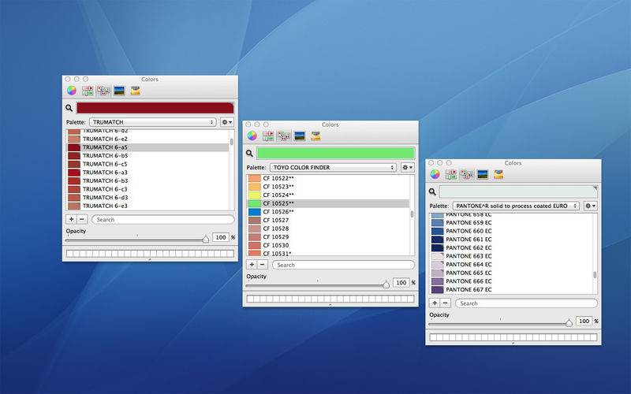Select color palettes mode in TOYO window
The height and width of the screenshot is (394, 631).
pos(284,136)
